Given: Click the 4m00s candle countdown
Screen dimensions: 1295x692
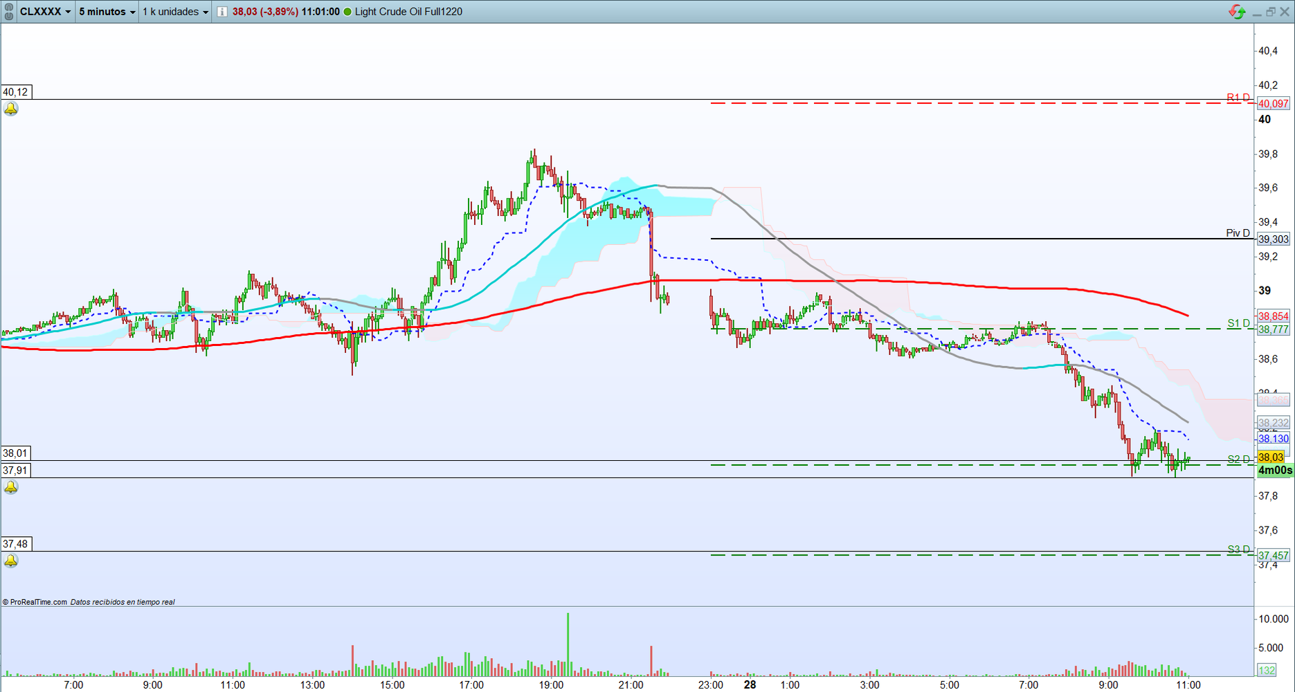Looking at the screenshot, I should (x=1275, y=471).
